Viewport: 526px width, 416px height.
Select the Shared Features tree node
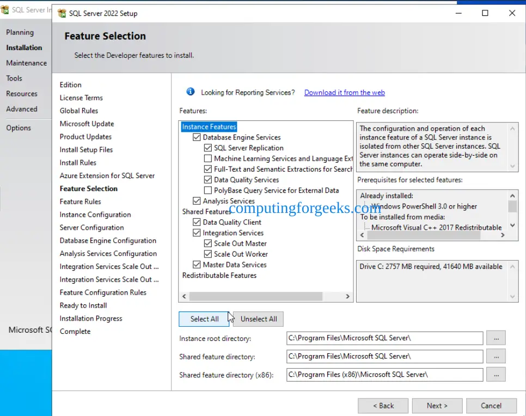tap(206, 212)
